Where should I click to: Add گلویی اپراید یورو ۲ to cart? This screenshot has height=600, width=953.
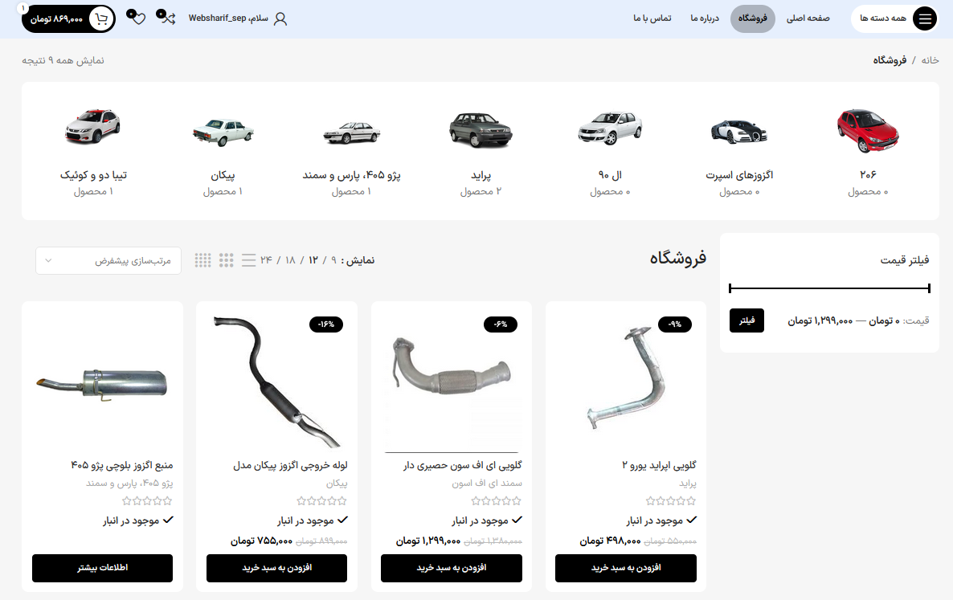coord(626,569)
